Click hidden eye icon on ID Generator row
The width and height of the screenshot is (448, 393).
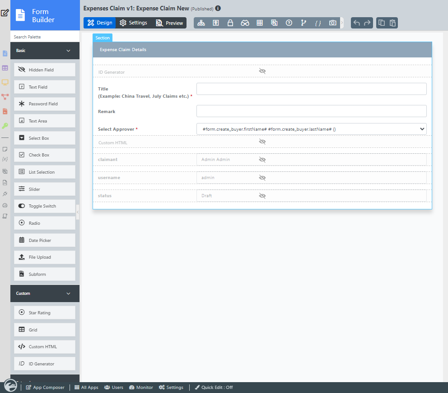coord(262,71)
